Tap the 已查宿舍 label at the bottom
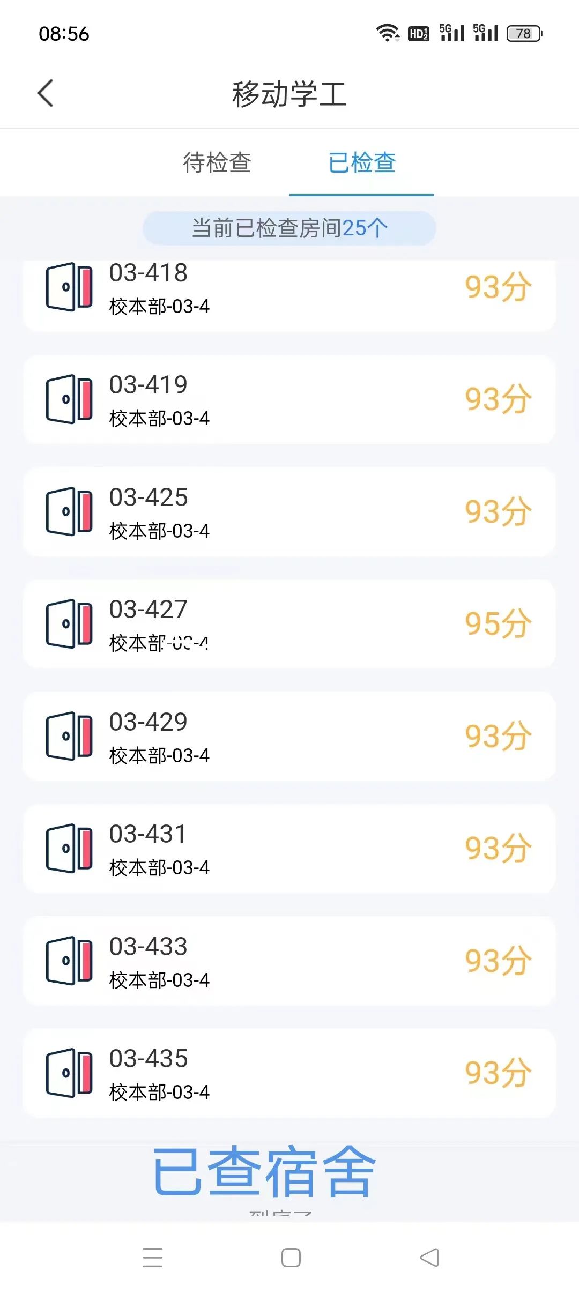 pyautogui.click(x=264, y=1171)
